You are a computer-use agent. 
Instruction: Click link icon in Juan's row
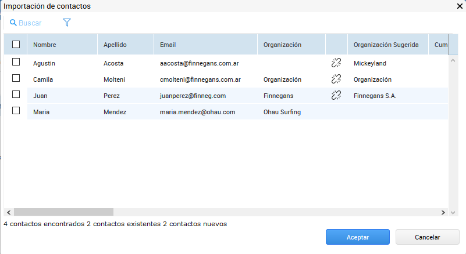pos(336,96)
